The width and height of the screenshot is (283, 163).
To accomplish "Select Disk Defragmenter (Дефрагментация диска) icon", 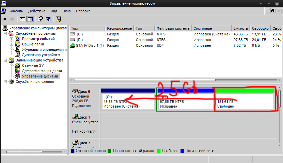I will pos(18,71).
